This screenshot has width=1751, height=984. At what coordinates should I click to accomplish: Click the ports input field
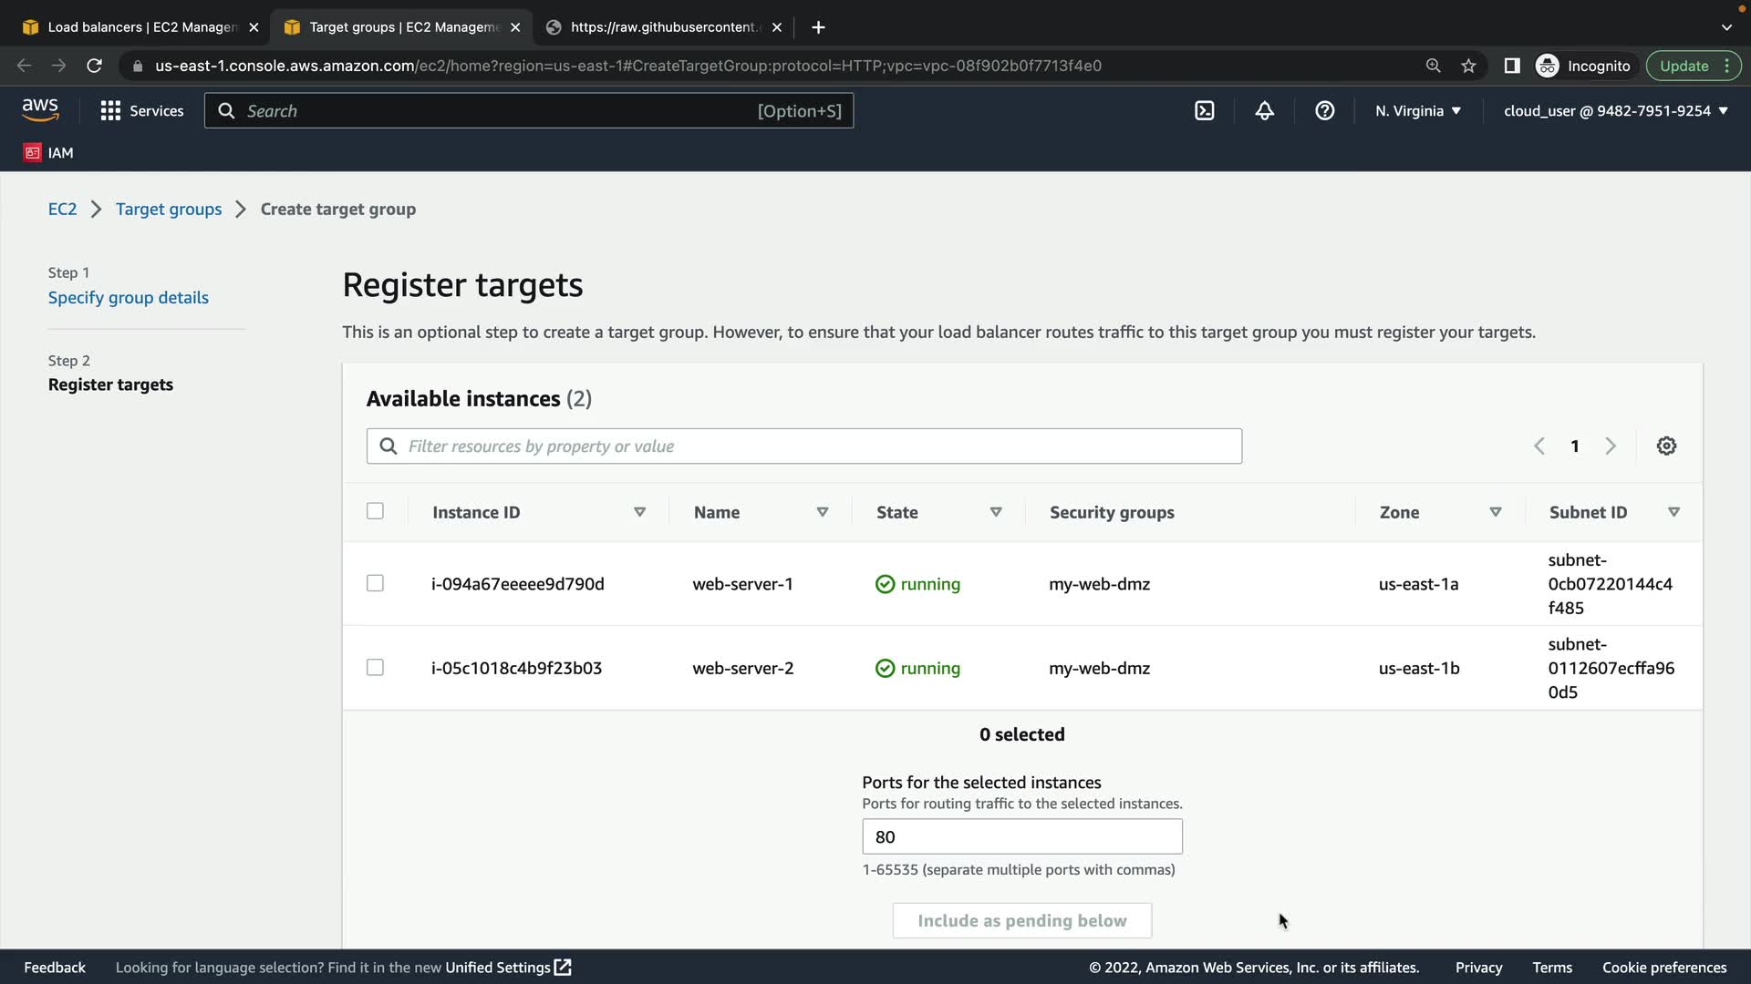(1021, 836)
